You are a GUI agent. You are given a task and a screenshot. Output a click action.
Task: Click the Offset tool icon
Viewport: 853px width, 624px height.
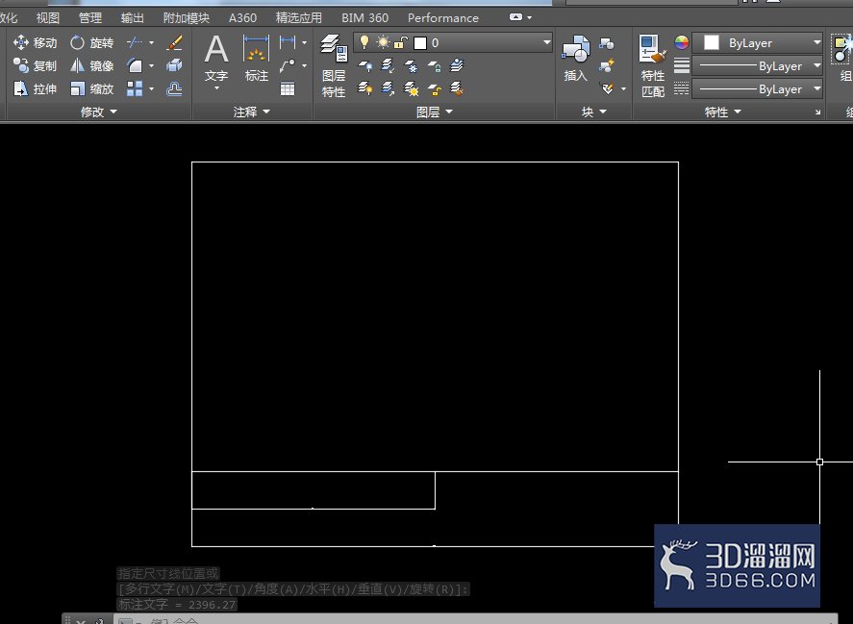click(x=174, y=88)
